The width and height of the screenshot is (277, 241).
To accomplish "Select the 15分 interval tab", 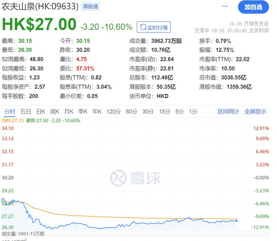I will tap(164, 111).
